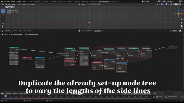Click the jump to end button in the timeline
The image size is (184, 103).
(x=83, y=94)
